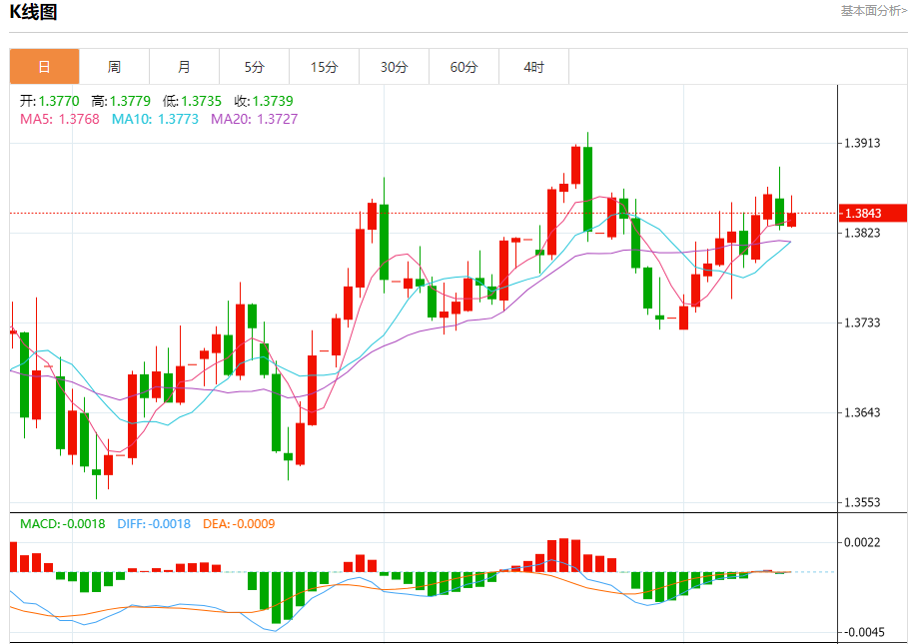Click the red 1.3843 current price label
The image size is (913, 644).
tap(872, 213)
